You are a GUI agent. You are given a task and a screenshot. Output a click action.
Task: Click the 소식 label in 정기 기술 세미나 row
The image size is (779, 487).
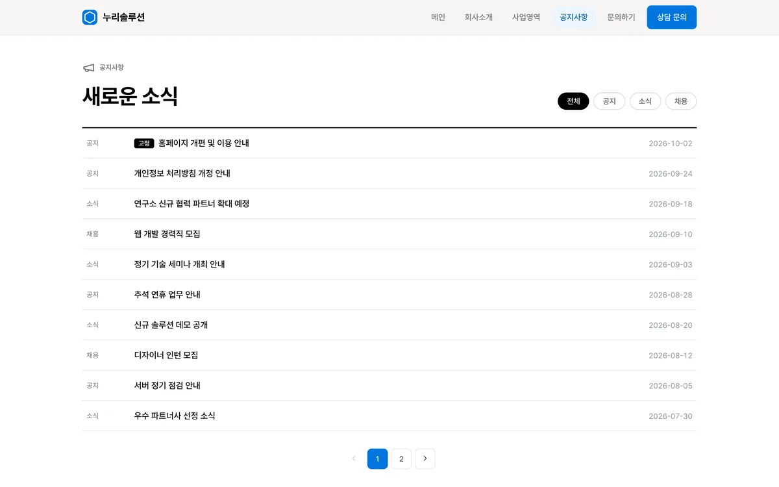(x=92, y=264)
